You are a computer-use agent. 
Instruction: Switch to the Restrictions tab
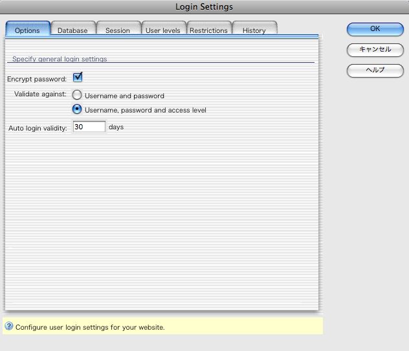click(x=208, y=30)
